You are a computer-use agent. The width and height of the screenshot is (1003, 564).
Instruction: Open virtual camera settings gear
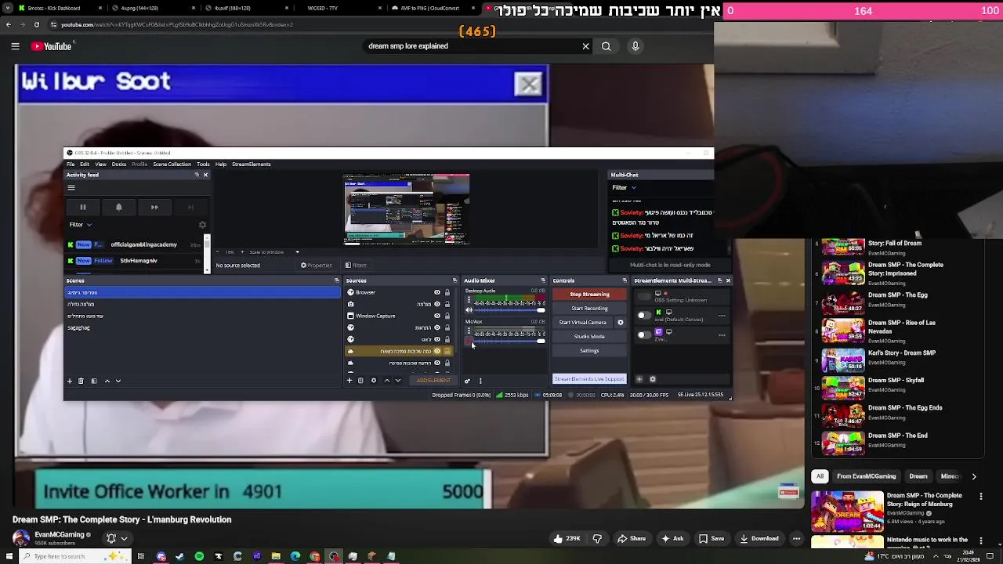621,322
